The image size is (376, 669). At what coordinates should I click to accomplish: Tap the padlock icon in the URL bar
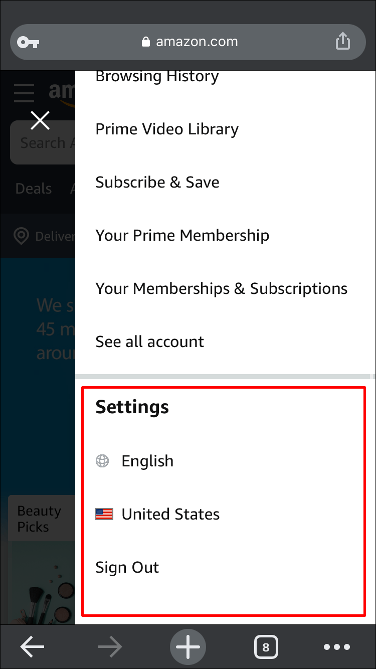(146, 42)
